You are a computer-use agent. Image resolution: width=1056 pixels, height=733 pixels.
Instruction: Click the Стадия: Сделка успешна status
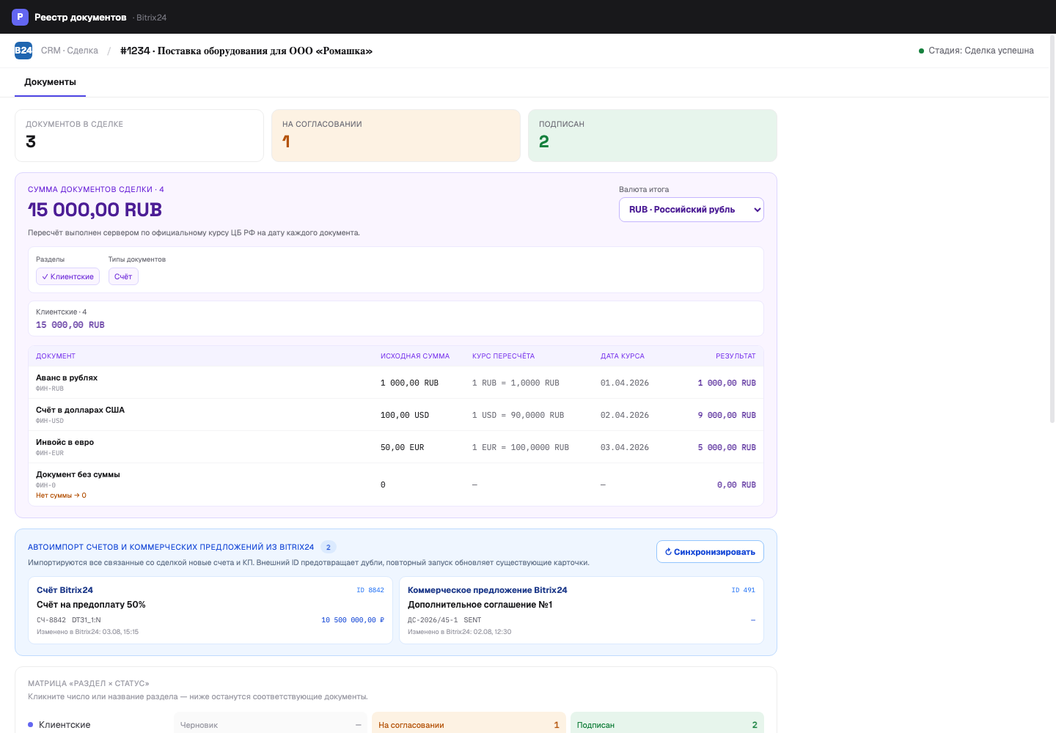pyautogui.click(x=976, y=51)
